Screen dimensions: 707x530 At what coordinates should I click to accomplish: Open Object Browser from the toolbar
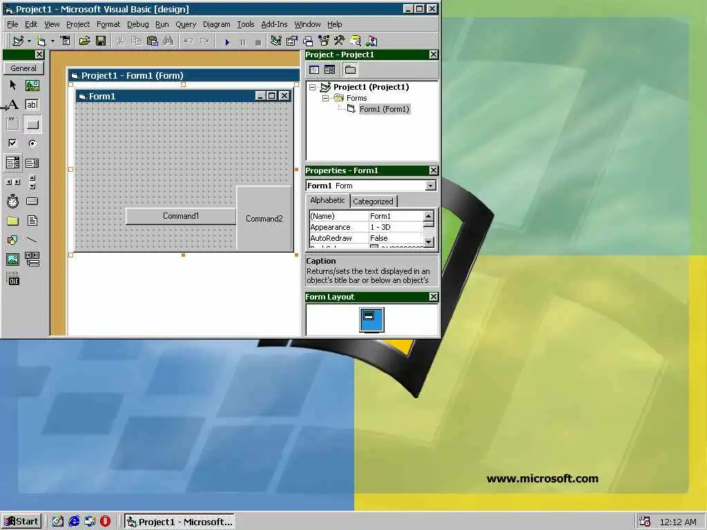pyautogui.click(x=324, y=41)
